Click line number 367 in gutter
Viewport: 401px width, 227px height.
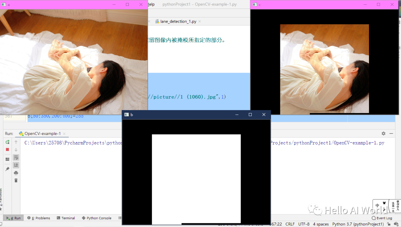point(9,116)
